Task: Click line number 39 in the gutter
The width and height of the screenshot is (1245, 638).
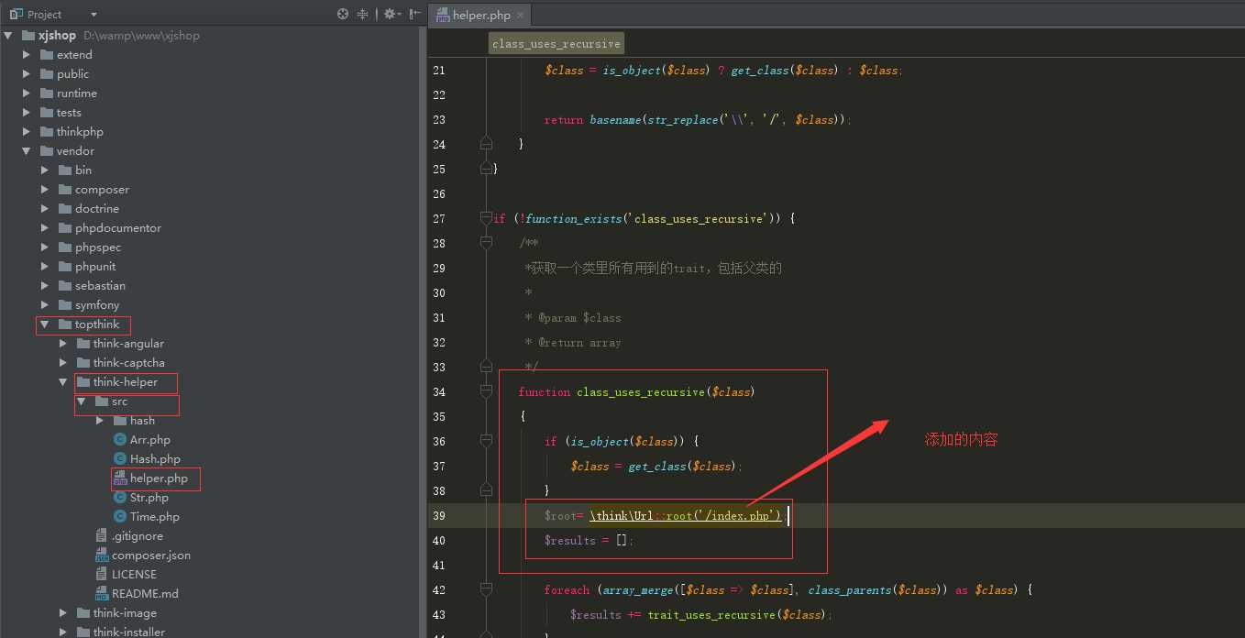Action: pyautogui.click(x=438, y=515)
